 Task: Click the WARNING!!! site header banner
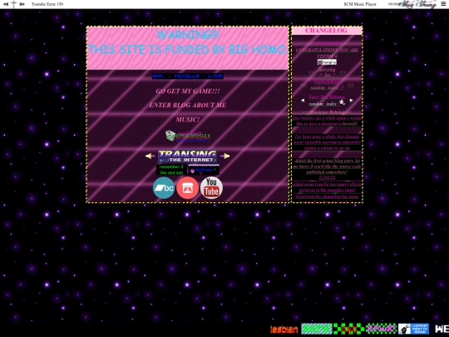point(188,48)
